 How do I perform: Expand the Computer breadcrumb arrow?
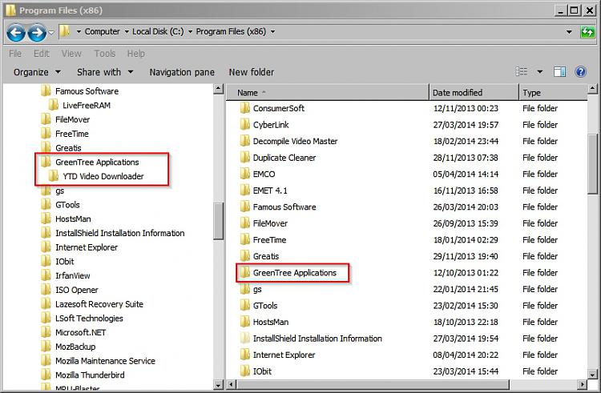click(x=127, y=32)
